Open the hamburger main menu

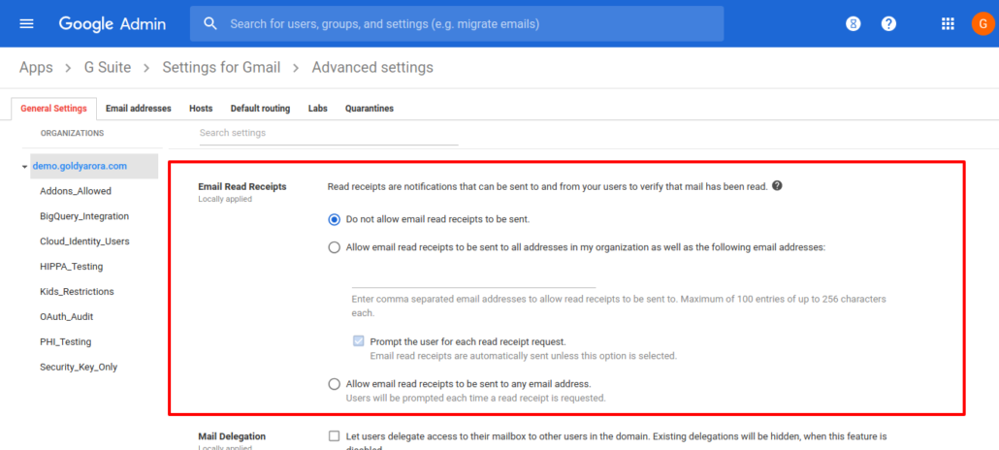(x=27, y=24)
